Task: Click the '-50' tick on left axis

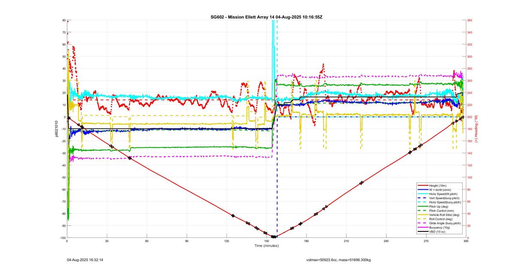Action: pyautogui.click(x=63, y=178)
